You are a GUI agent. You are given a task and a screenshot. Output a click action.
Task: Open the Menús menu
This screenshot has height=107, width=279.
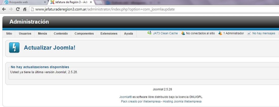click(x=43, y=34)
